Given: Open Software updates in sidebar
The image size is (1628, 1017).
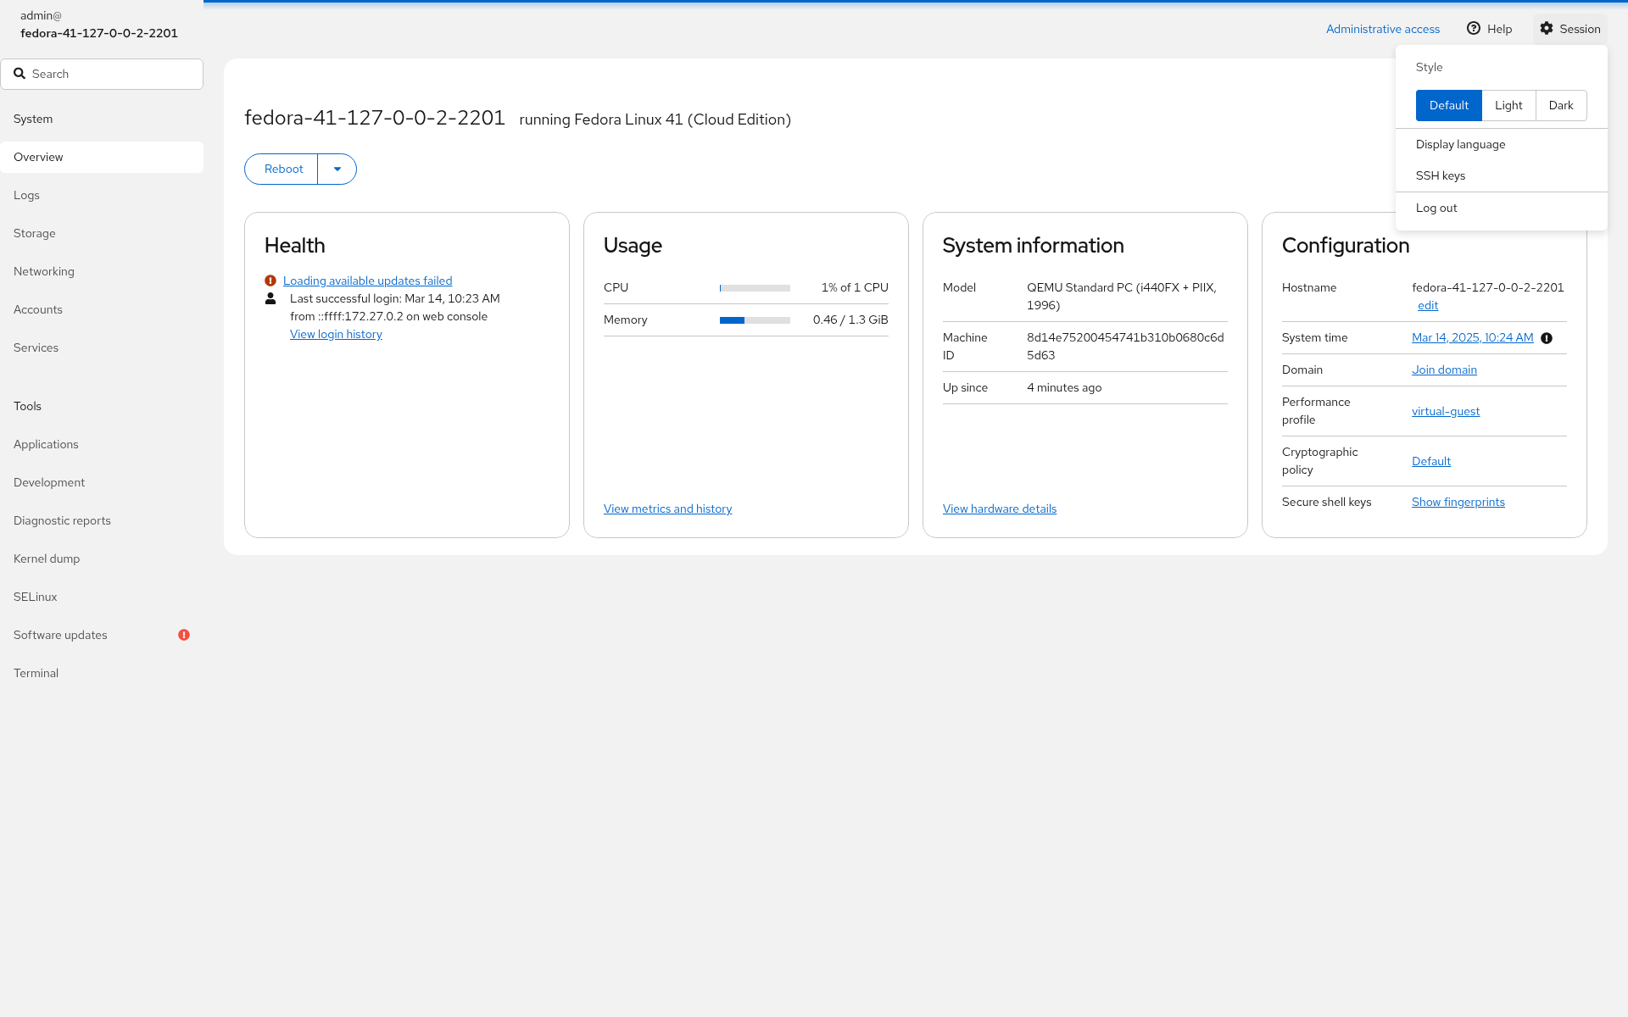Looking at the screenshot, I should point(102,635).
